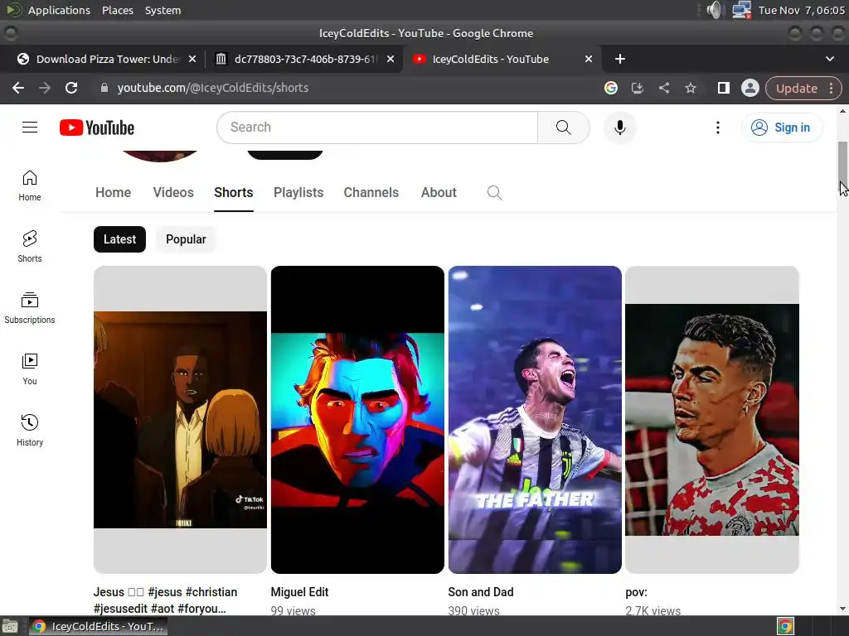This screenshot has height=636, width=849.
Task: Search within the channel using magnifier icon
Action: point(494,192)
